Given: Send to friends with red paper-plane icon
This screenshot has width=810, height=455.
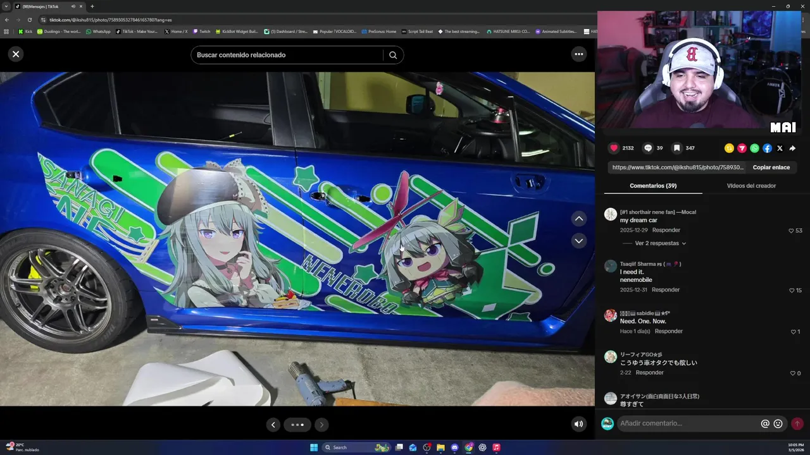Looking at the screenshot, I should click(742, 149).
